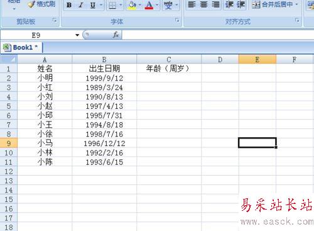Open Name Box dropdown arrow
This screenshot has width=314, height=231.
77,35
